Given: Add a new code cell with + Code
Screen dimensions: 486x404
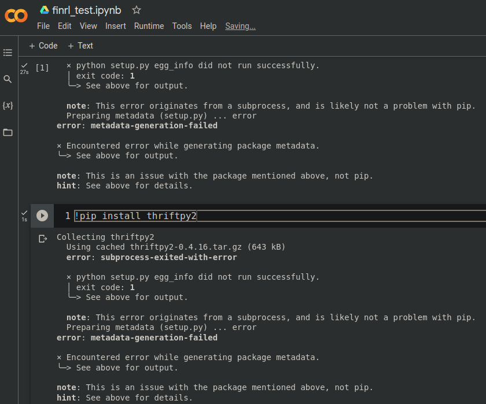Looking at the screenshot, I should point(43,45).
